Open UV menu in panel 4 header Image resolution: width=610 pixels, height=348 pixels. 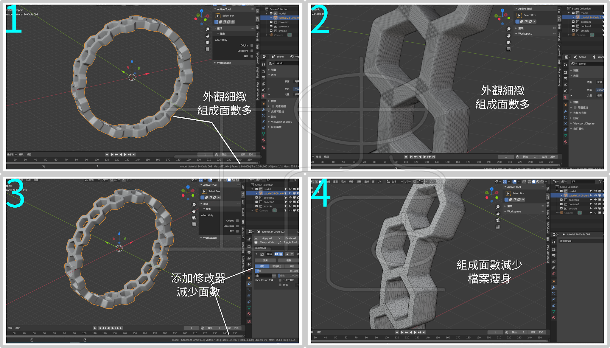pos(379,182)
